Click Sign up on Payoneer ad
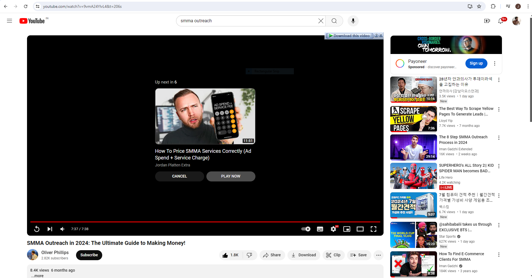 (x=476, y=63)
